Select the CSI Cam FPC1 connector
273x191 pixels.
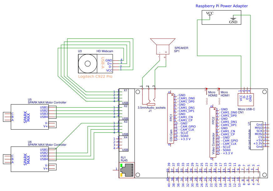(x=171, y=118)
